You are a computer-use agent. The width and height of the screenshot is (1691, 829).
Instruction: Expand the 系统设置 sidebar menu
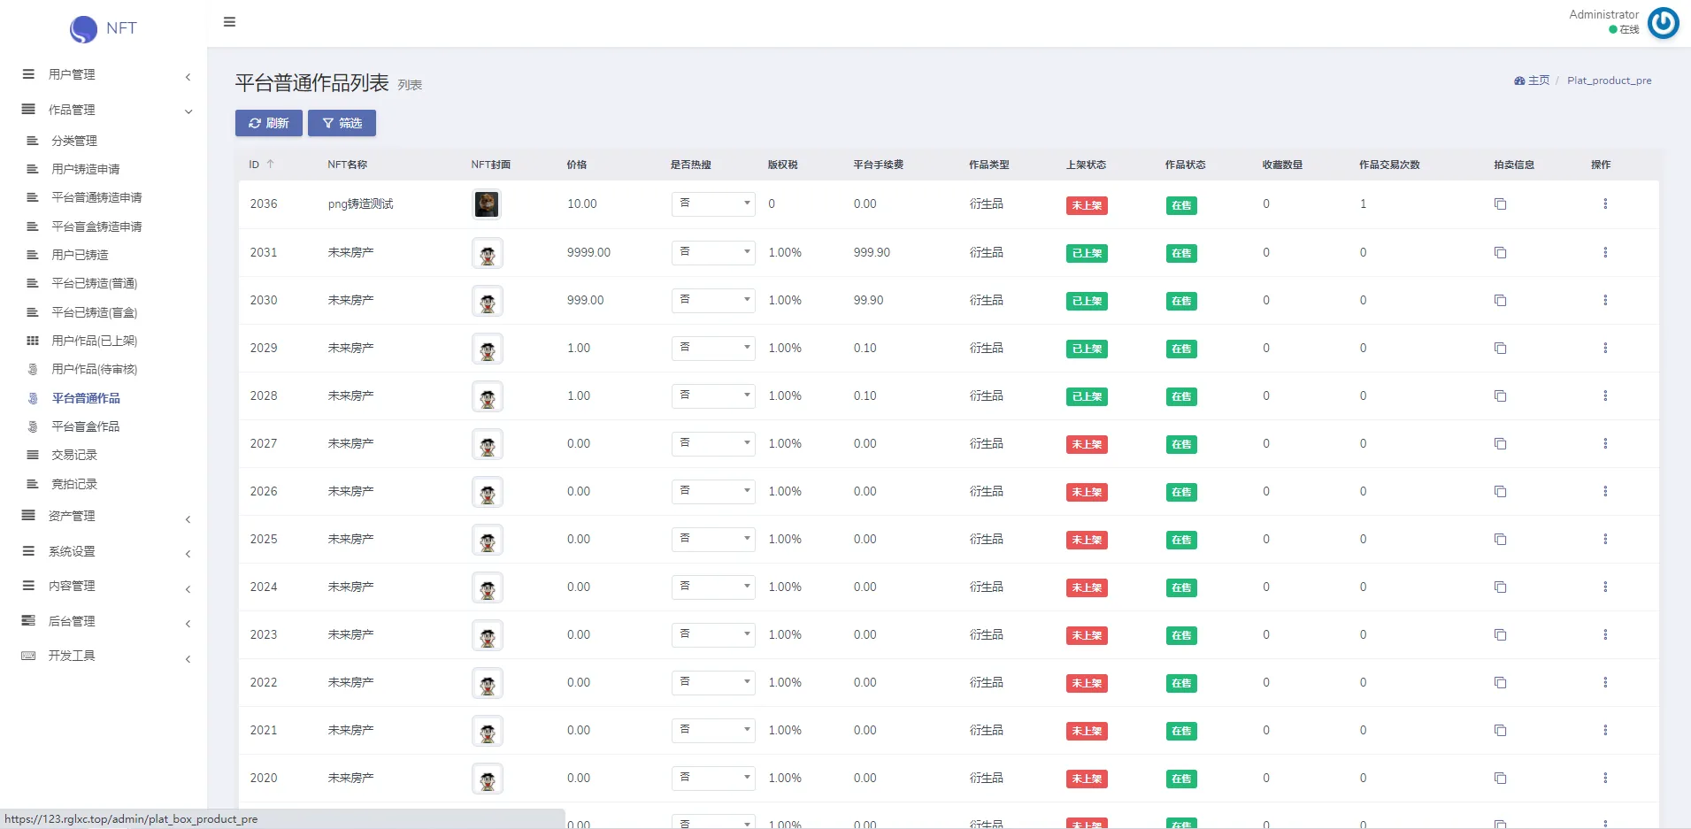(x=106, y=552)
